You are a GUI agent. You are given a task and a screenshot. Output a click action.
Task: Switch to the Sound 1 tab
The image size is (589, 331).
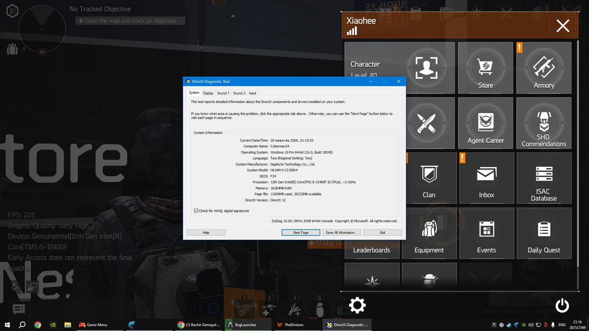coord(223,93)
